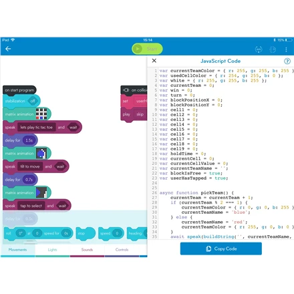Go back using the arrow icon
This screenshot has height=294, width=294.
(8, 49)
